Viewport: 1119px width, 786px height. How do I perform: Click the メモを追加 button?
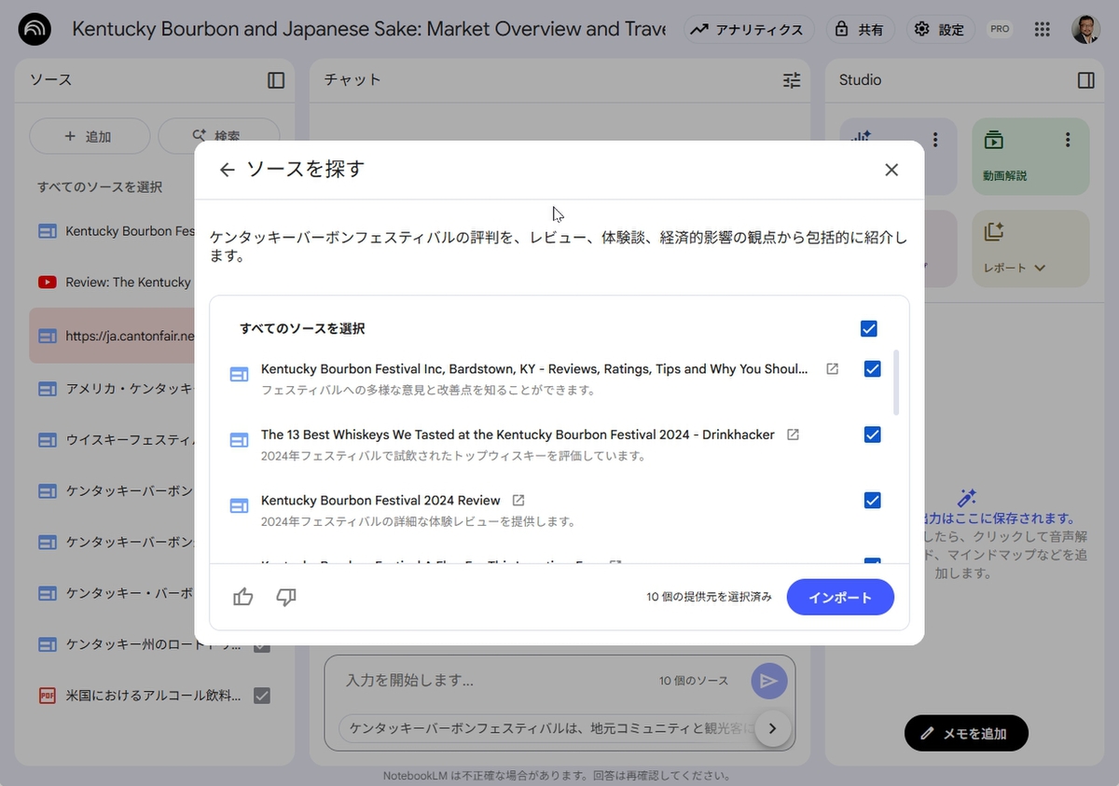point(966,734)
